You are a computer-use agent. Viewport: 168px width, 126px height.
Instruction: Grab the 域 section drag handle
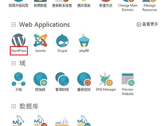[14, 63]
